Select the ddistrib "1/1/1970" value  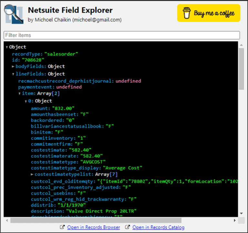(x=72, y=205)
